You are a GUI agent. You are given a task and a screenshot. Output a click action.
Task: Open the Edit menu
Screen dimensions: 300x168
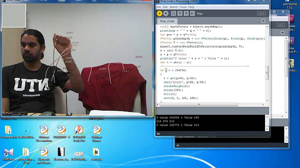point(165,7)
